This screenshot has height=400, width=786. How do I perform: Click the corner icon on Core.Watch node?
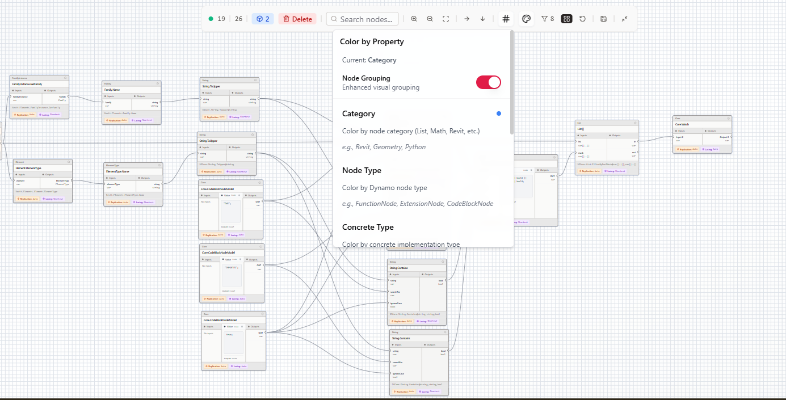728,118
